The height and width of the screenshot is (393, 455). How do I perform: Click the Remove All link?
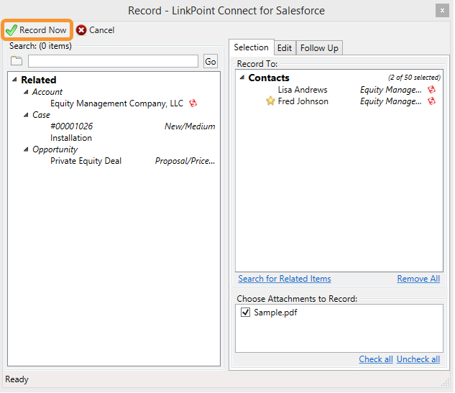click(418, 279)
